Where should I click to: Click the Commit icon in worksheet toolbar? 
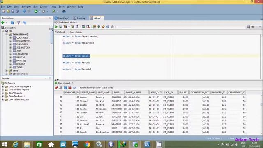pos(83,27)
